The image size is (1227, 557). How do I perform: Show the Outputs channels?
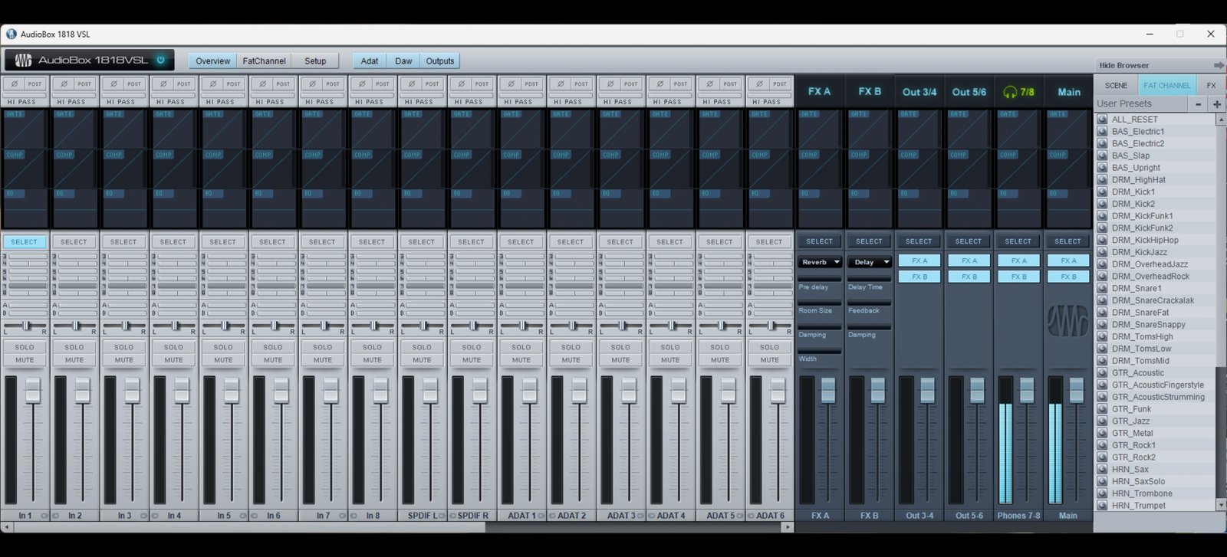[440, 61]
